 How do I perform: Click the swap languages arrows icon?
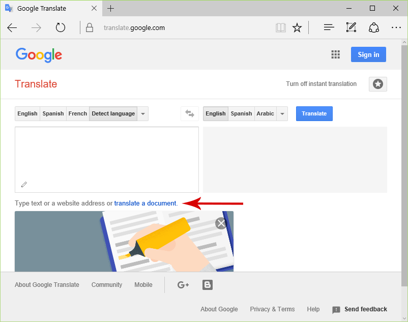pyautogui.click(x=189, y=113)
